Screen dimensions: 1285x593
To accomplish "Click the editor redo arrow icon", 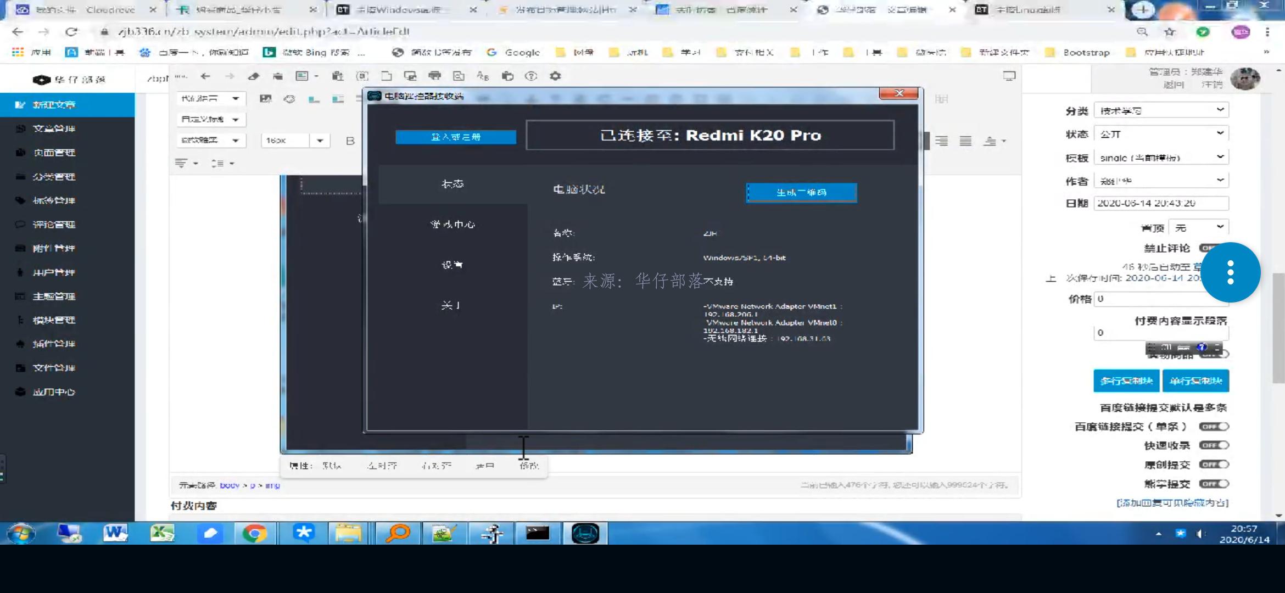I will (230, 76).
